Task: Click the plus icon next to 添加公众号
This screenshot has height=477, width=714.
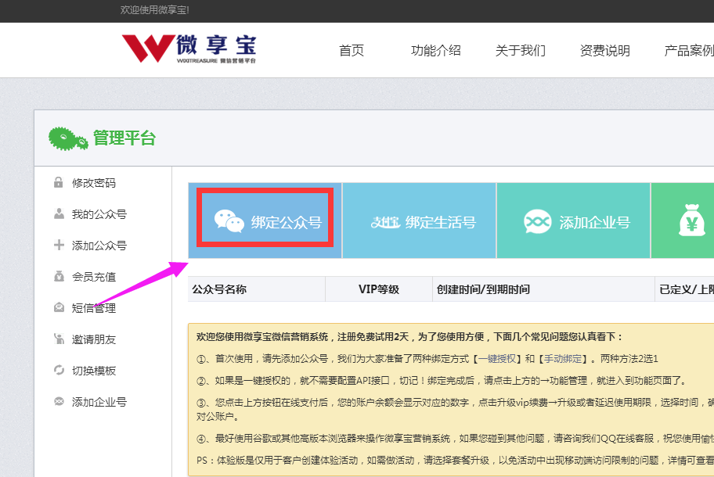Action: coord(57,245)
